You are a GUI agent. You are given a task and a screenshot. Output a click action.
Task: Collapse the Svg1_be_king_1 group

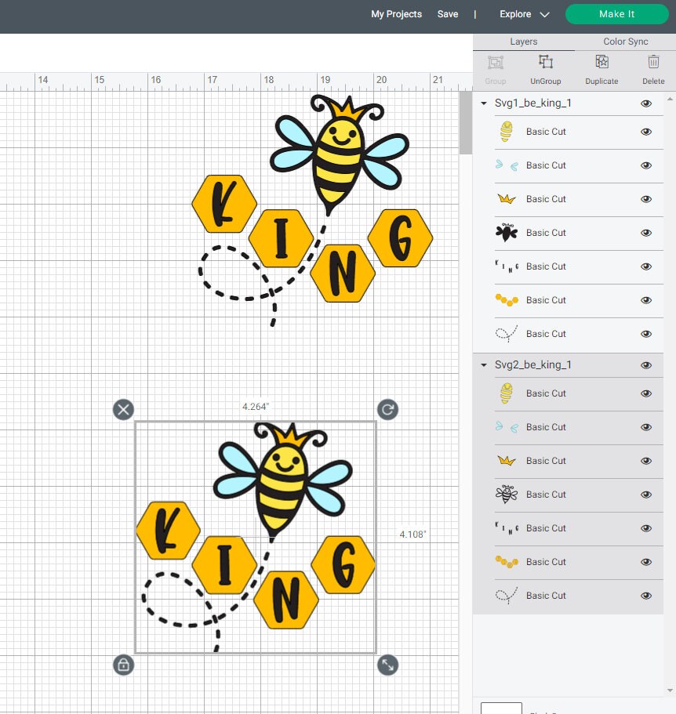click(483, 103)
